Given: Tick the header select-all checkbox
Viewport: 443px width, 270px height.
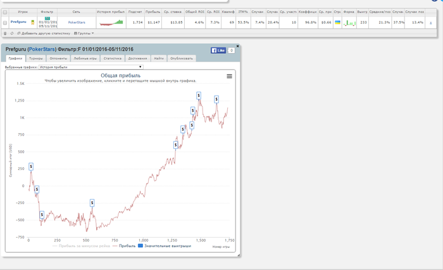Looking at the screenshot, I should (5, 12).
